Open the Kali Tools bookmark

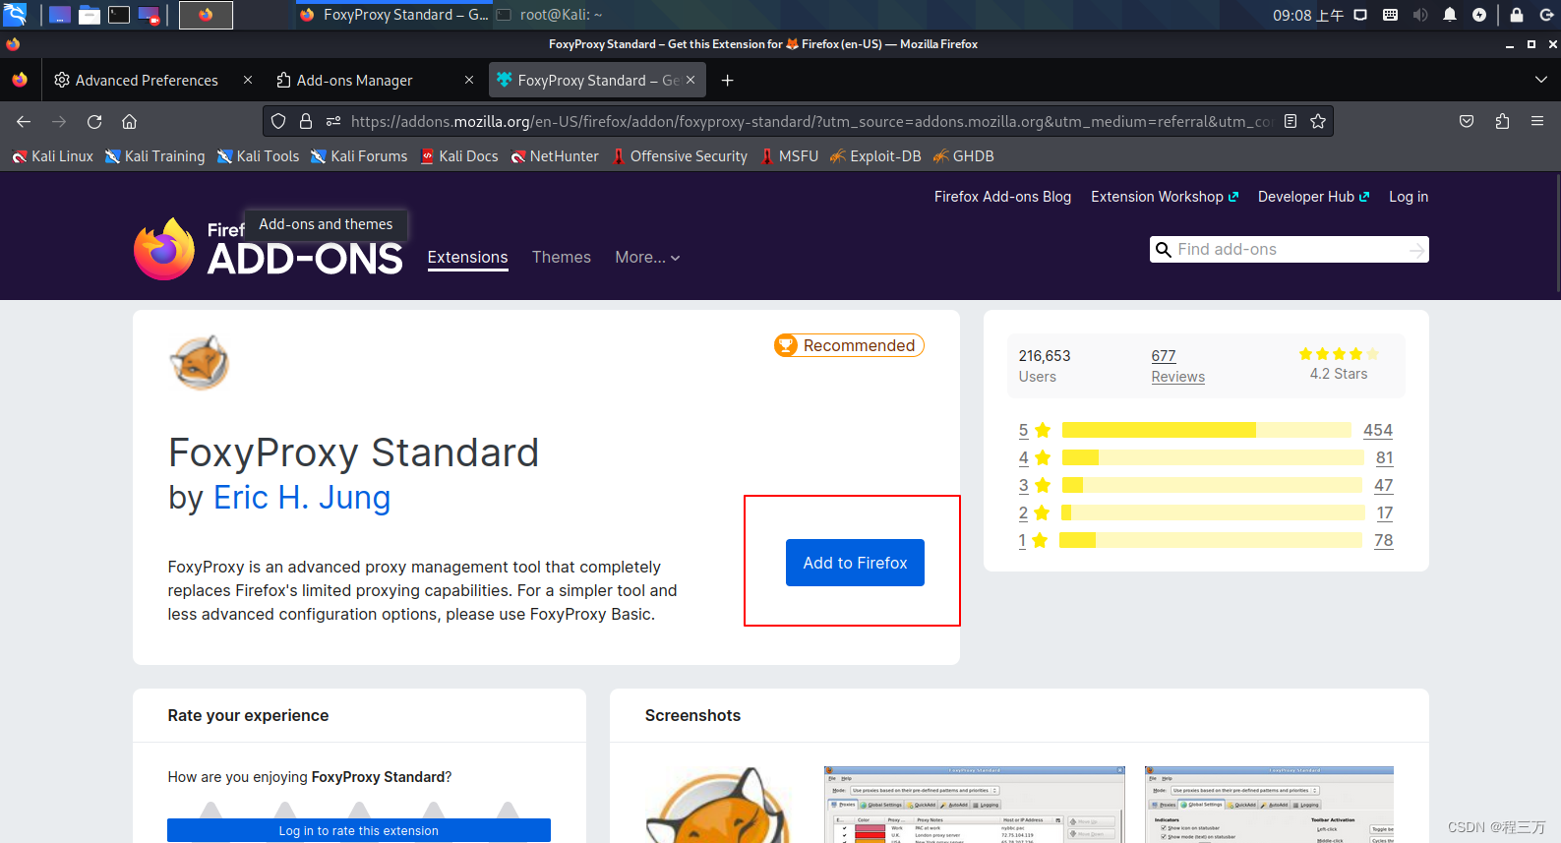pyautogui.click(x=258, y=156)
